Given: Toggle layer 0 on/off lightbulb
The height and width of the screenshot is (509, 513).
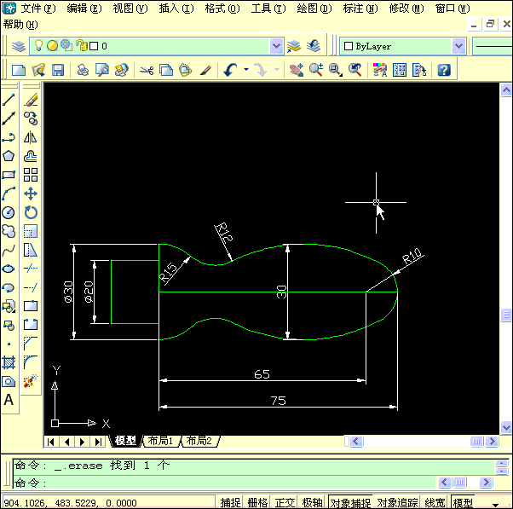Looking at the screenshot, I should click(x=39, y=45).
